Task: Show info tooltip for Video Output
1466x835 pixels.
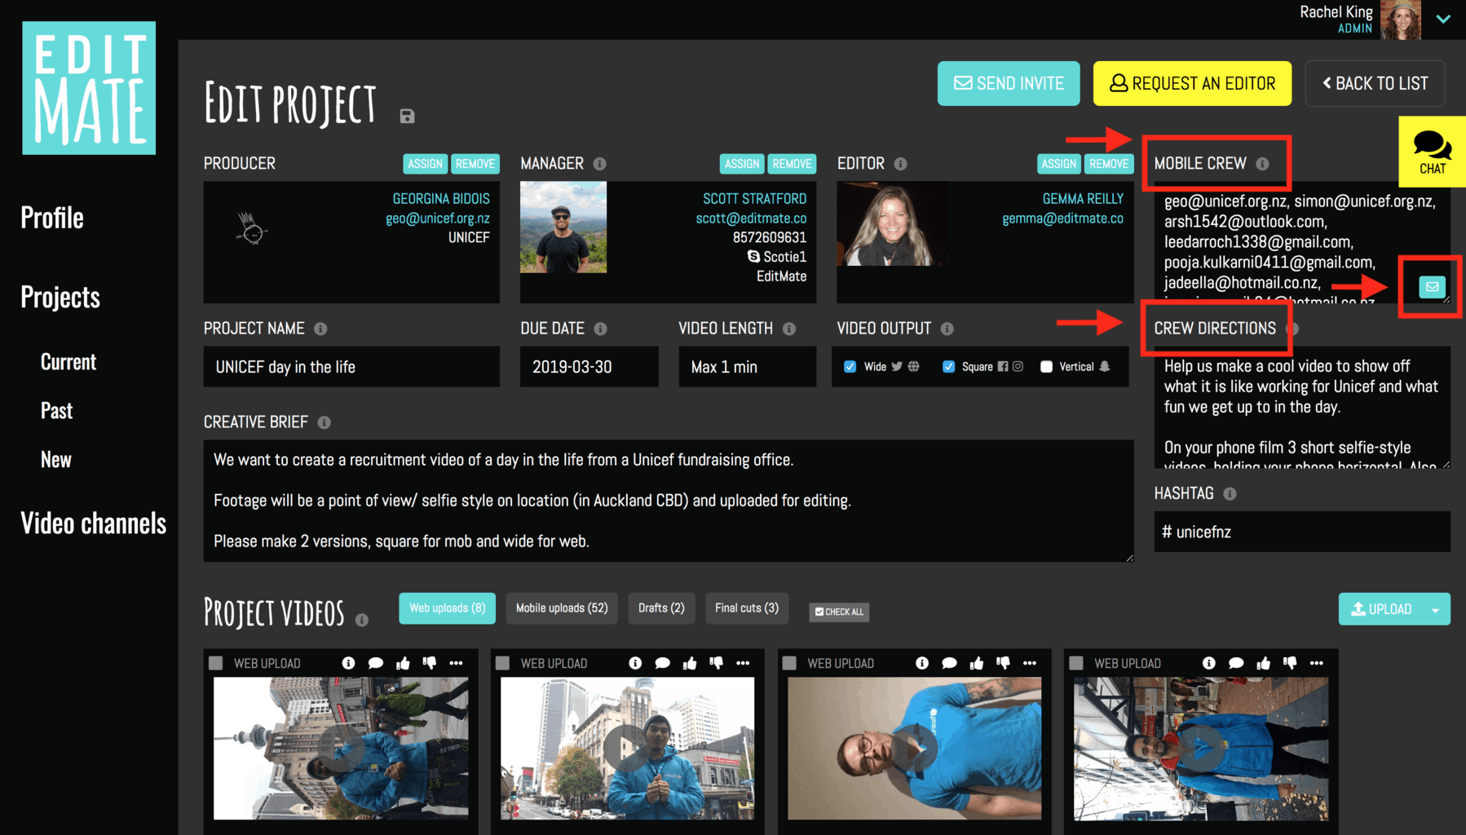Action: click(947, 329)
